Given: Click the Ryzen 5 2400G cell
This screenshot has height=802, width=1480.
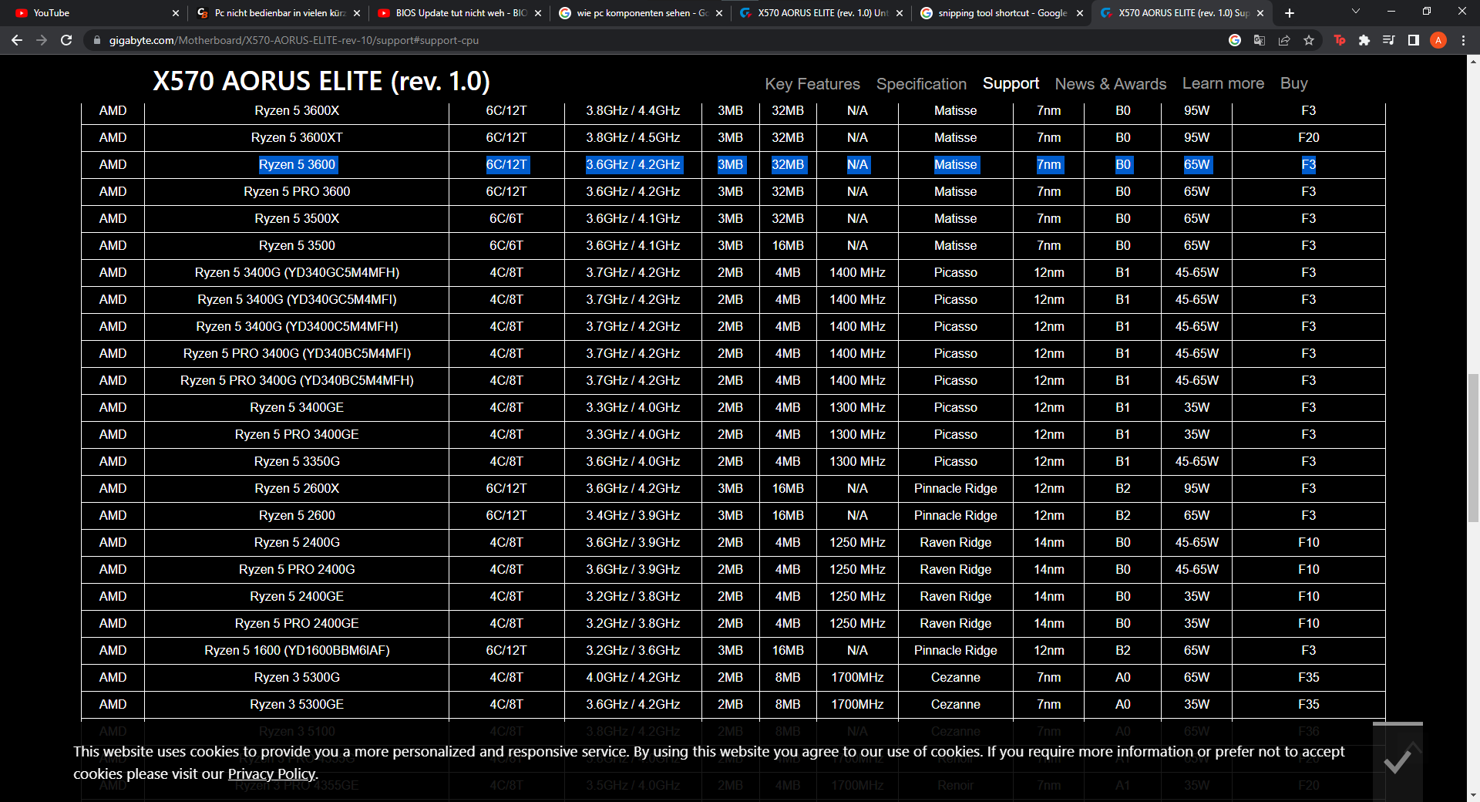Looking at the screenshot, I should (x=297, y=542).
